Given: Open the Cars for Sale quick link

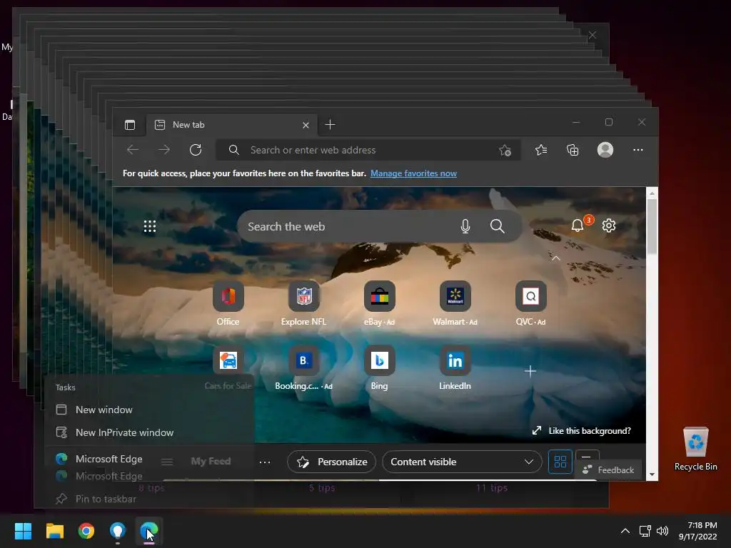Looking at the screenshot, I should pyautogui.click(x=228, y=367).
